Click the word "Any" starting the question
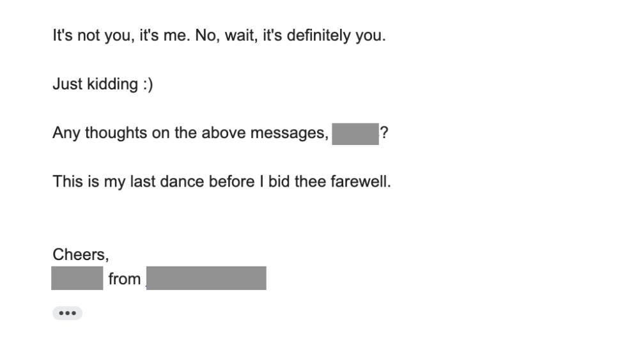Screen dimensions: 629x345 [x=66, y=134]
